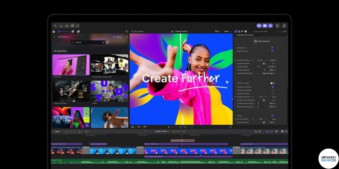Viewport: 339px width, 169px height.
Task: Click the import media down-arrow icon
Action: [x=61, y=26]
